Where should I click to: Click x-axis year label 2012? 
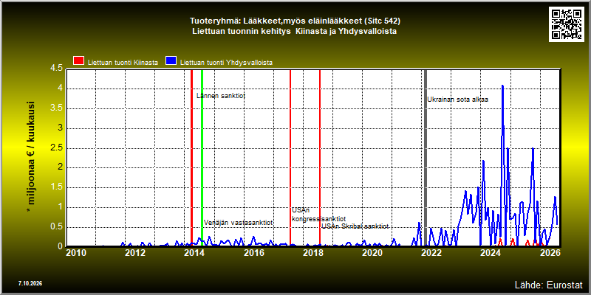135,253
